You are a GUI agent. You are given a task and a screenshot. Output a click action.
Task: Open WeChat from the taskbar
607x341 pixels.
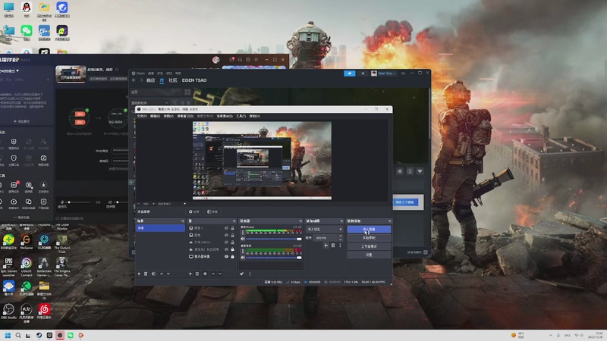71,335
